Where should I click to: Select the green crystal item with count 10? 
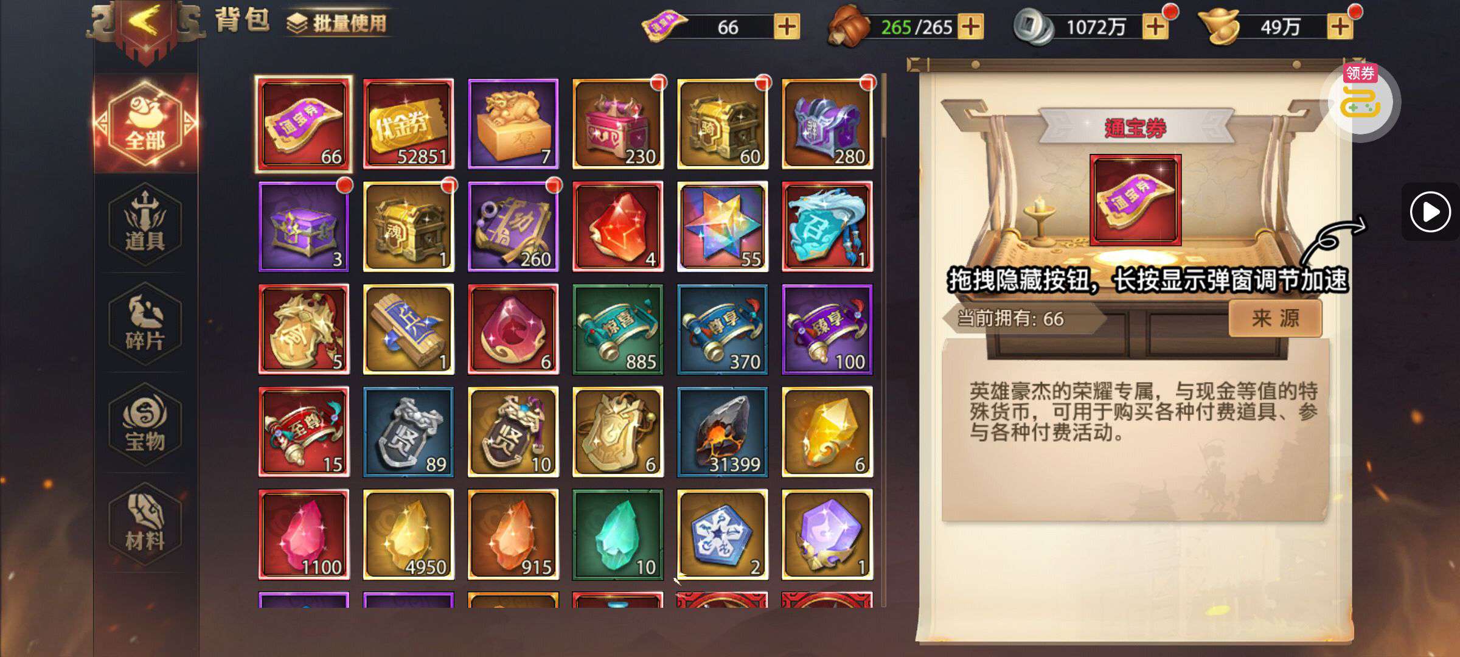coord(617,535)
